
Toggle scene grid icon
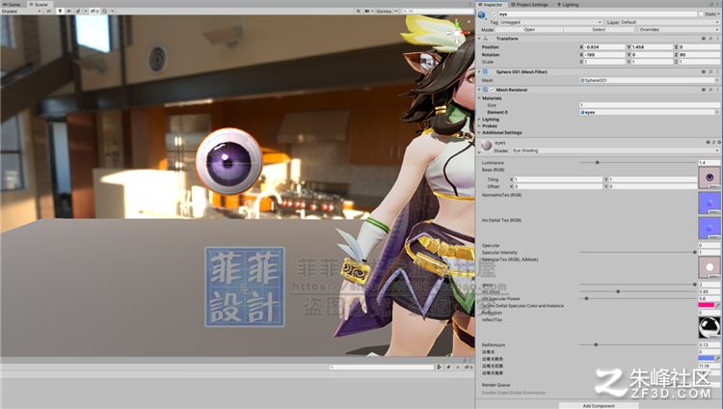click(105, 11)
